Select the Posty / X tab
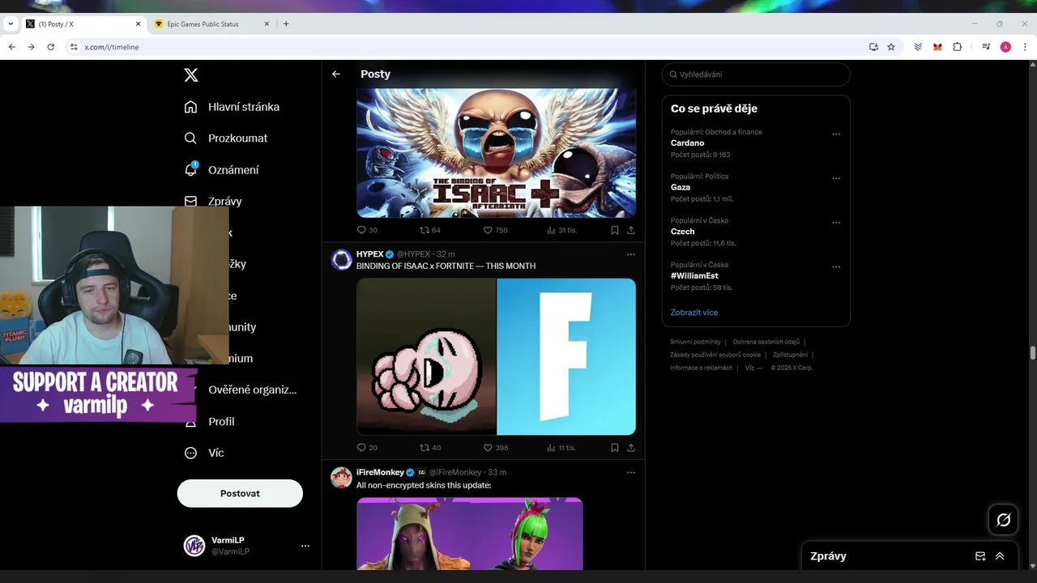The image size is (1037, 583). (83, 24)
